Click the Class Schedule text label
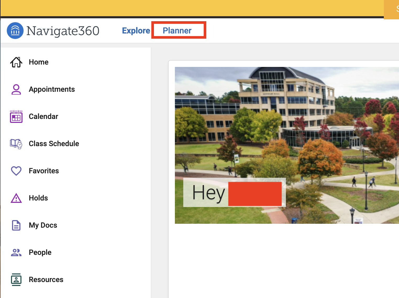The width and height of the screenshot is (399, 298). 54,144
